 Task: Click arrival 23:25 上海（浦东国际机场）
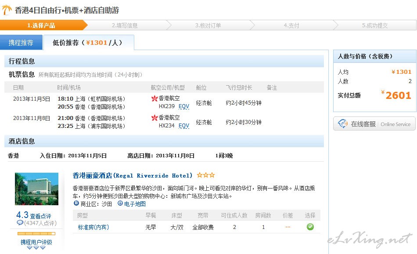tap(91, 126)
